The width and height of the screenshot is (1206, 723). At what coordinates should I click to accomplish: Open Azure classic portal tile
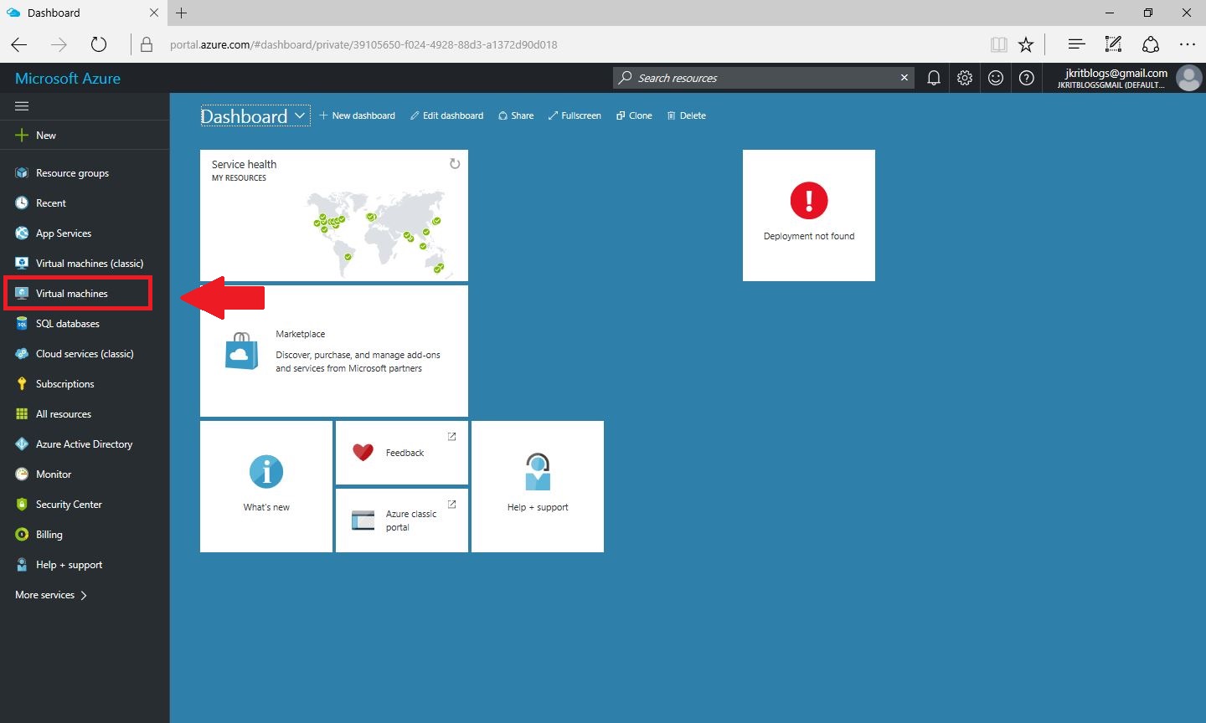tap(402, 520)
